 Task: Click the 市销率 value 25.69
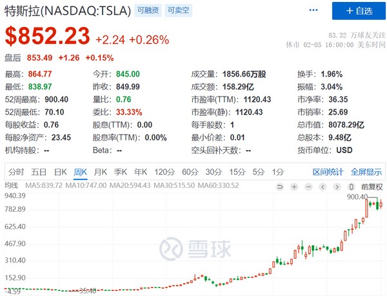tap(338, 113)
